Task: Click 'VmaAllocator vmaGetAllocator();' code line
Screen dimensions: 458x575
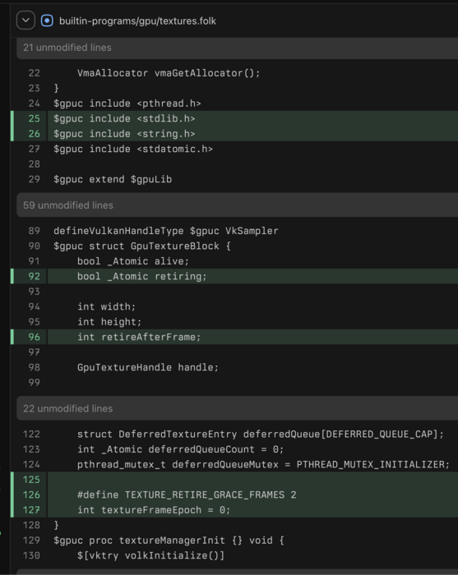Action: [x=169, y=73]
